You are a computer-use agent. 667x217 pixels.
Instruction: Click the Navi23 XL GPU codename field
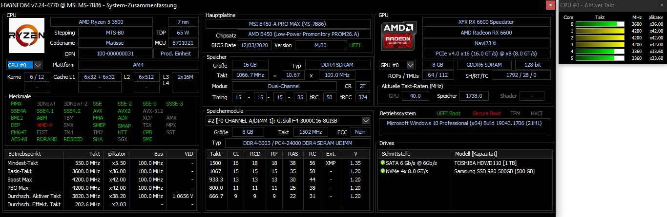[x=487, y=43]
